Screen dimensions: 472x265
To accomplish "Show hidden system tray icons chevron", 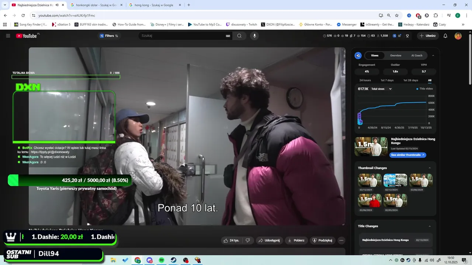I will click(391, 260).
